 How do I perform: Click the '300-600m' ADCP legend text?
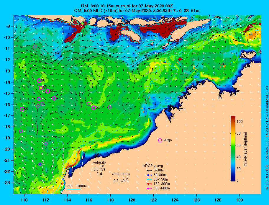(x=162, y=188)
